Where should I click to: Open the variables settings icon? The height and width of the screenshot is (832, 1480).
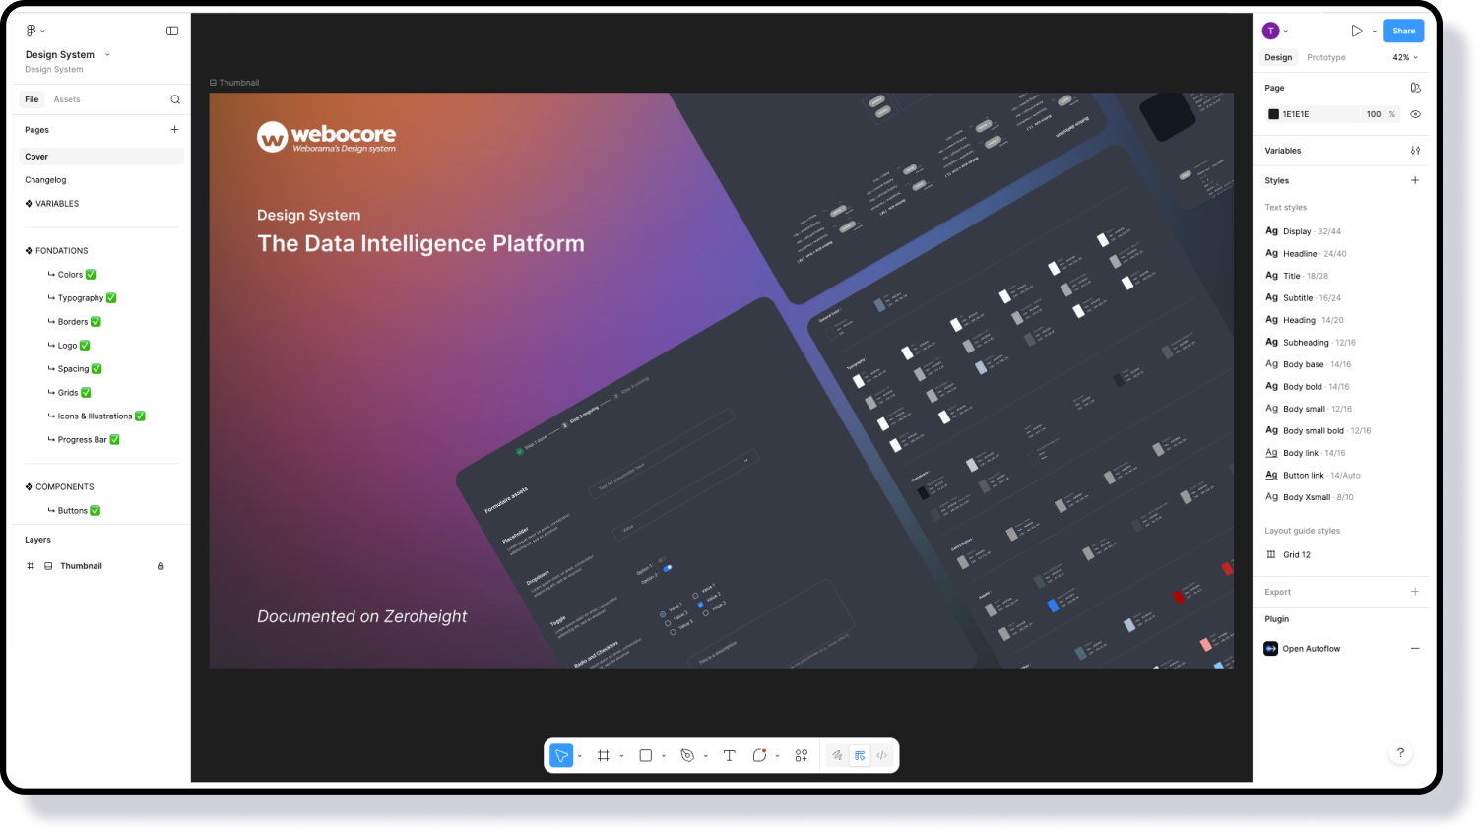(1415, 151)
